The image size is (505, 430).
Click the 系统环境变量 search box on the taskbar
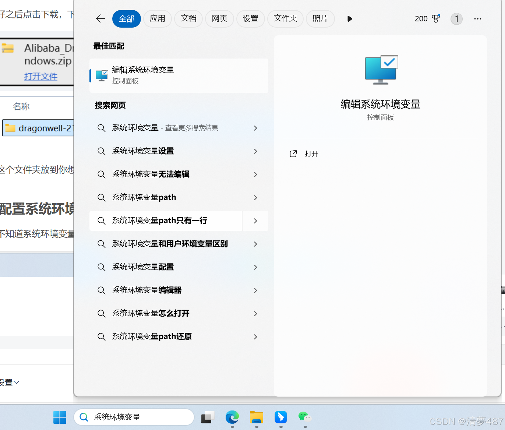134,417
